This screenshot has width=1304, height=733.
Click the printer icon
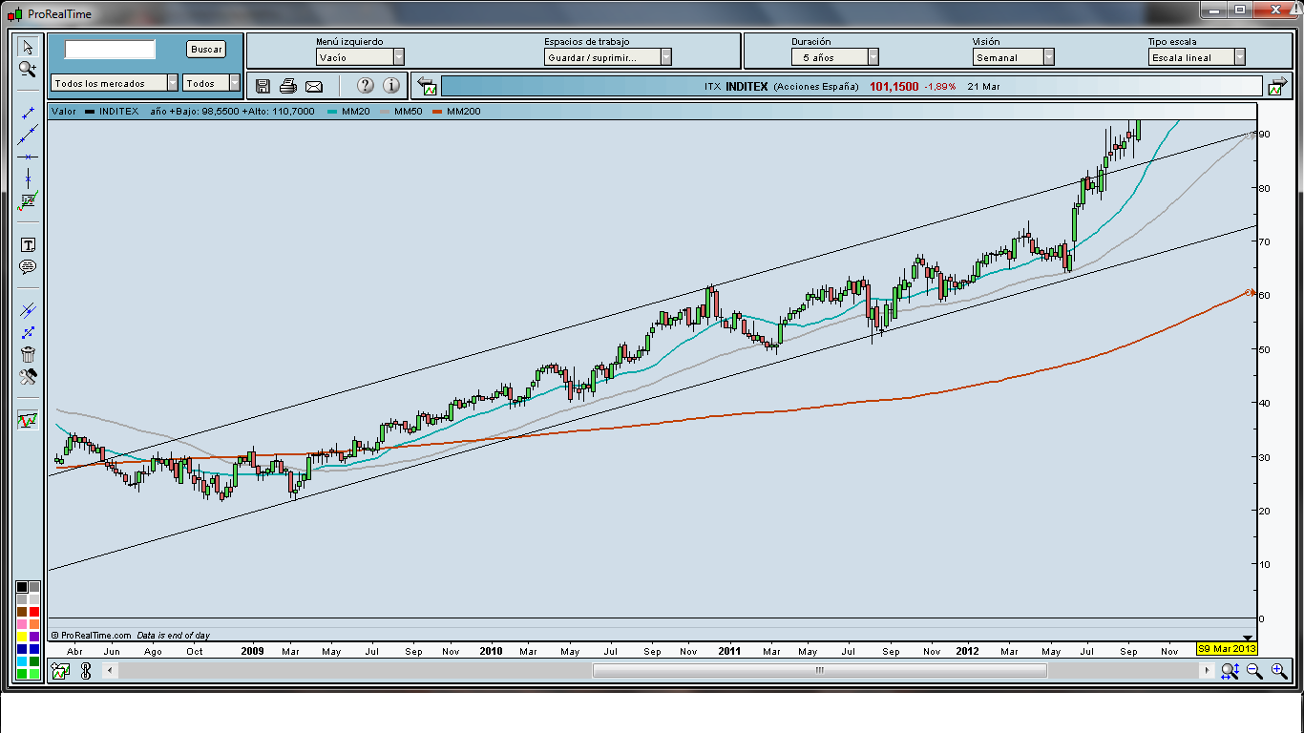click(288, 86)
